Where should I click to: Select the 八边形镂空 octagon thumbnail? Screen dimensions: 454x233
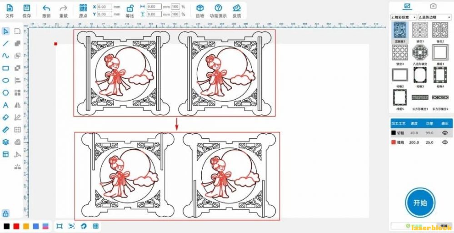pyautogui.click(x=420, y=53)
